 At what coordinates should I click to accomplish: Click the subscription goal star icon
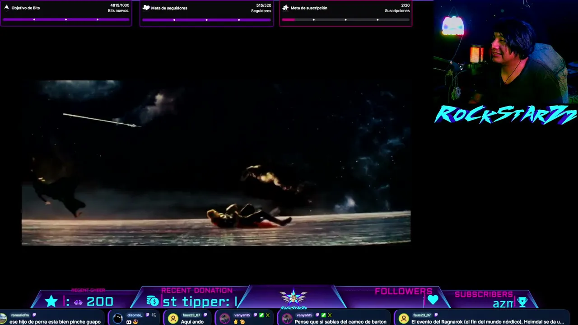[x=285, y=8]
